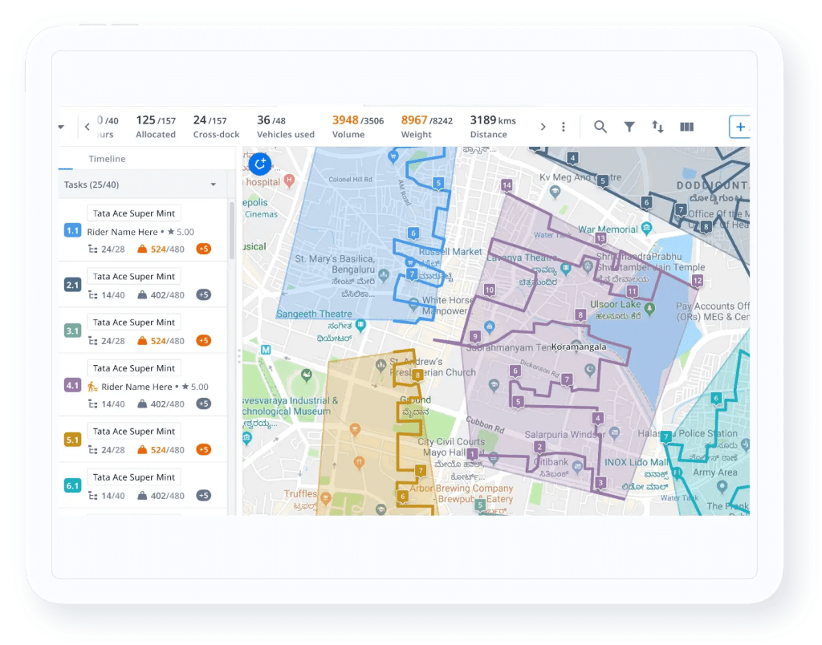This screenshot has width=822, height=645.
Task: Open the search tool in the toolbar
Action: (x=600, y=126)
